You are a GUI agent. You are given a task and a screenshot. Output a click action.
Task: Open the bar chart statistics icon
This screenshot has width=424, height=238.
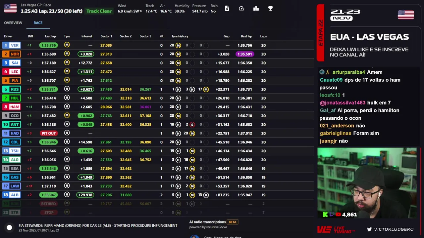pyautogui.click(x=256, y=9)
